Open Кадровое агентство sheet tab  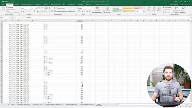pyautogui.click(x=23, y=104)
